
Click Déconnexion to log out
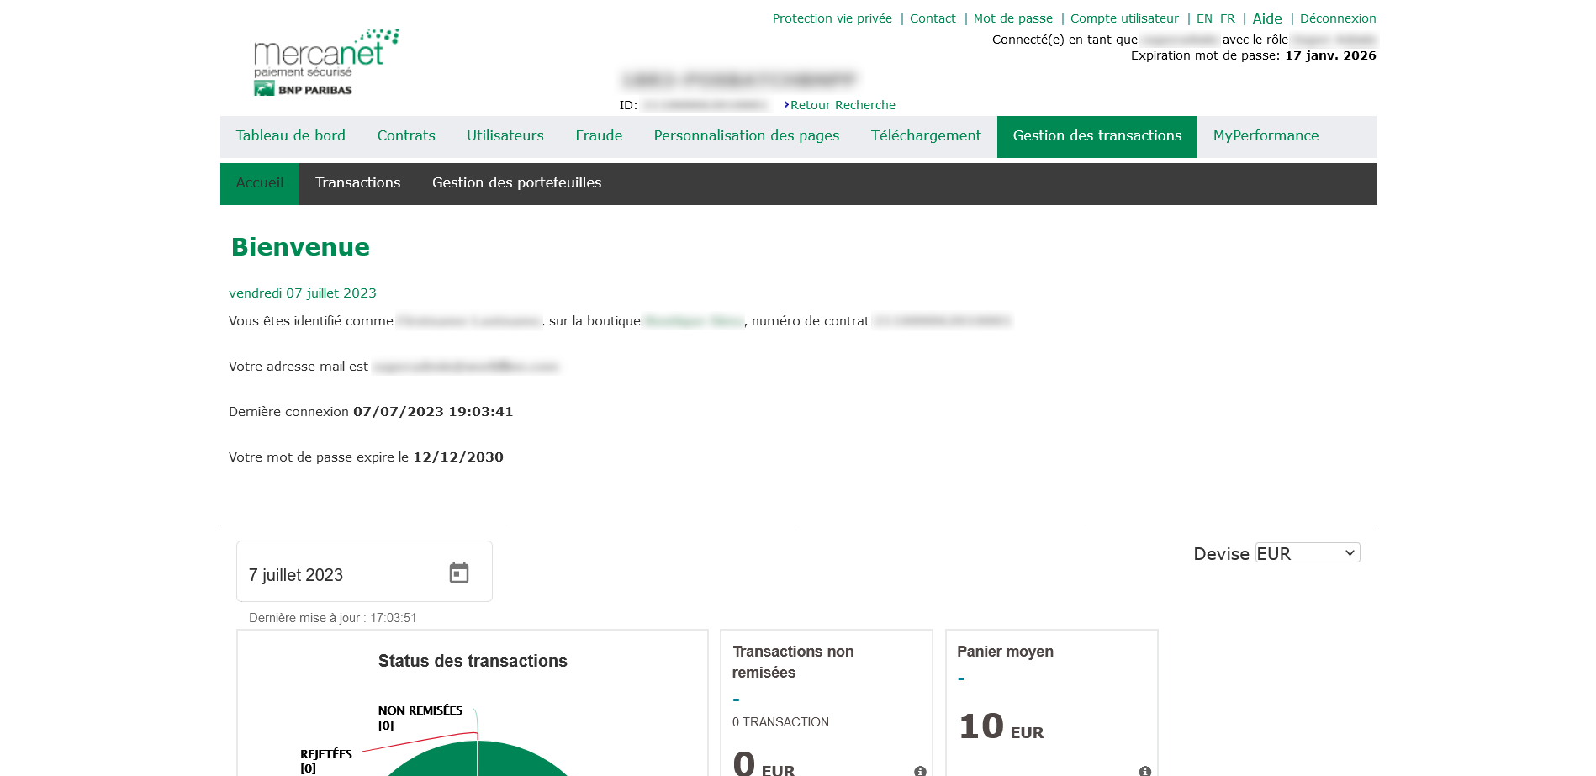tap(1338, 18)
